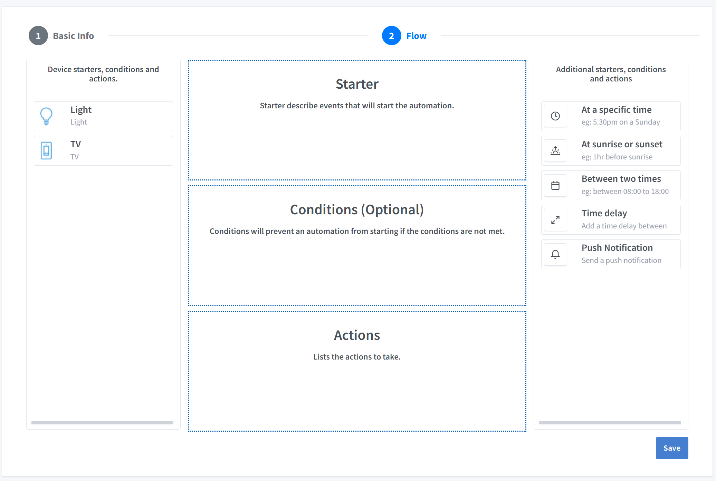Click the Time delay arrows icon
This screenshot has height=481, width=716.
click(555, 220)
